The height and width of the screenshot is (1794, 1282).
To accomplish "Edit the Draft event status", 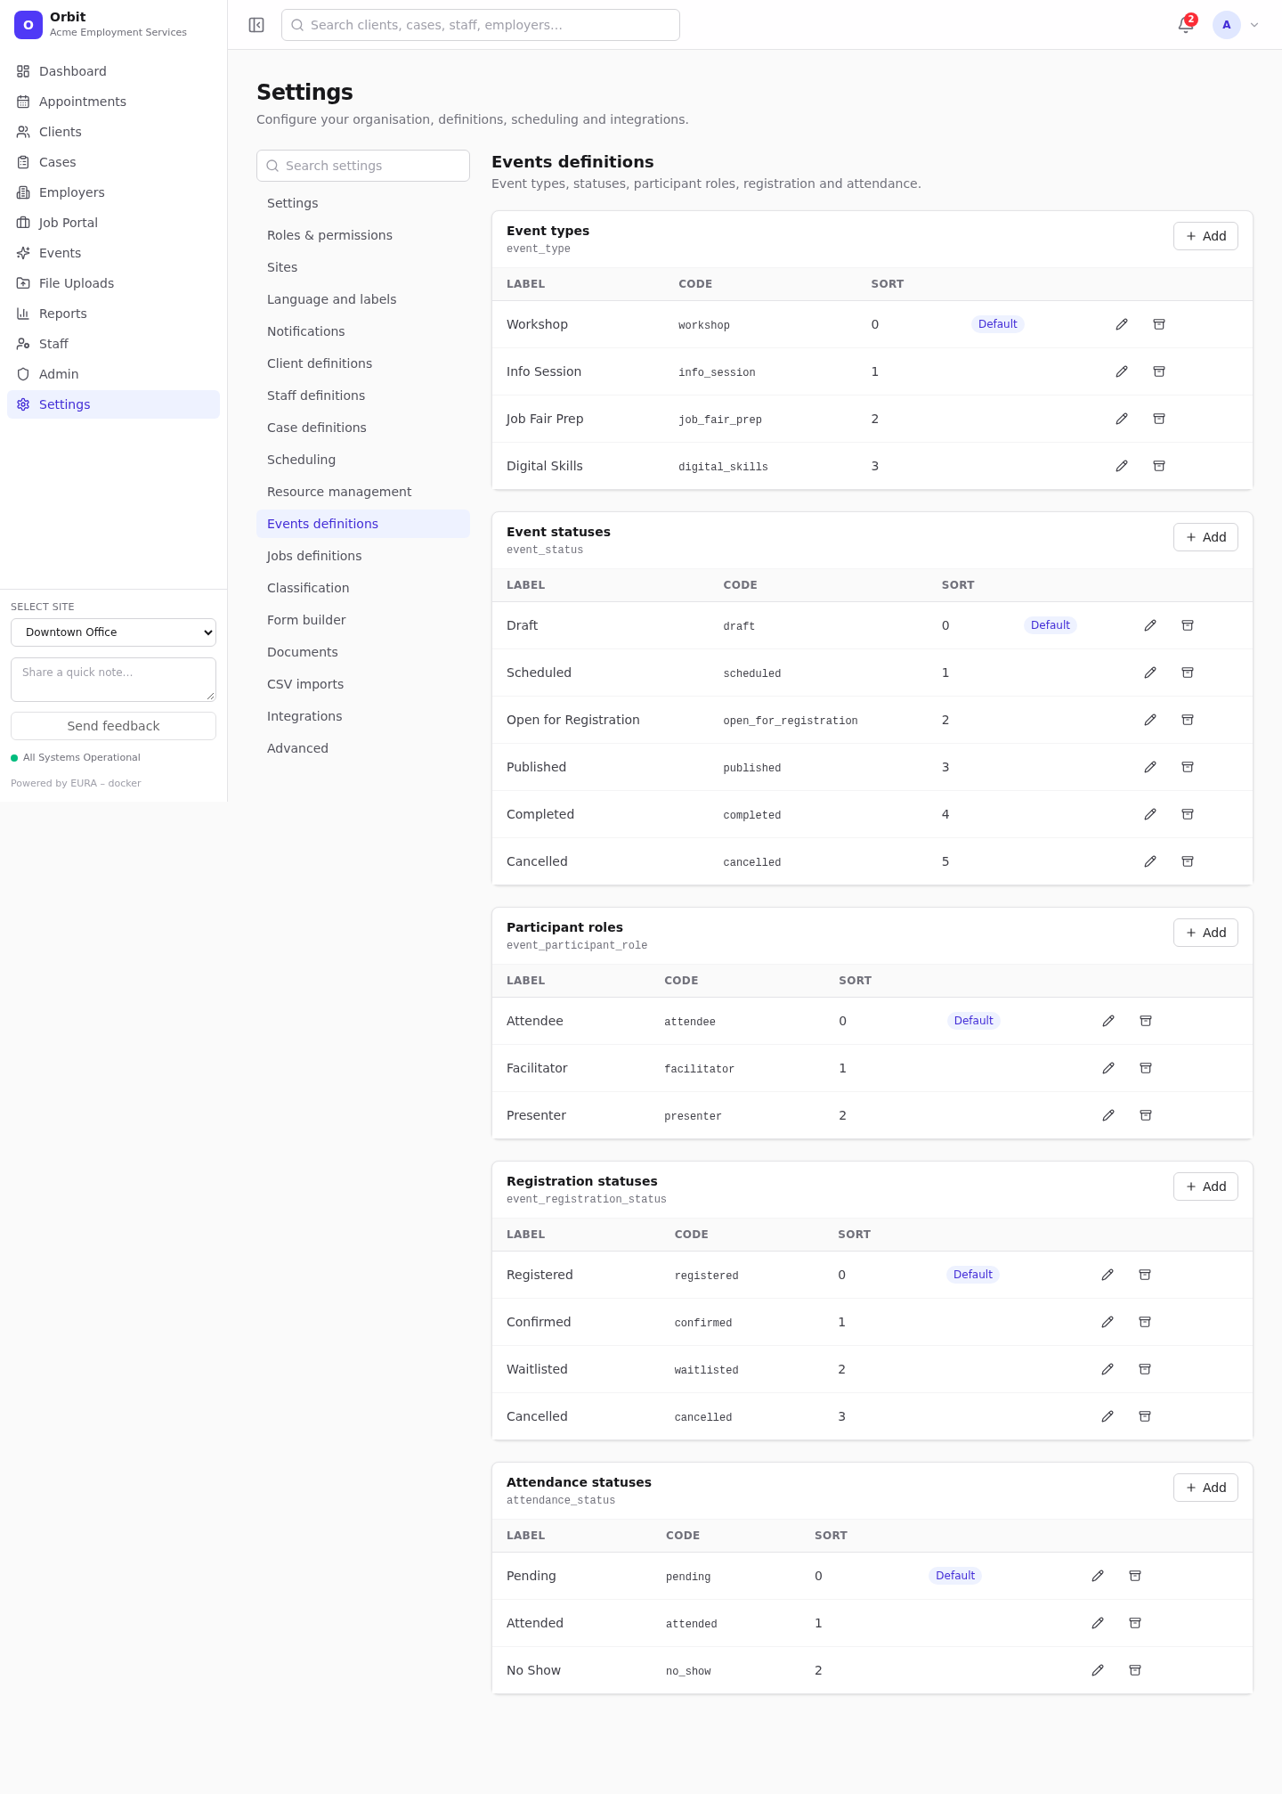I will coord(1150,625).
